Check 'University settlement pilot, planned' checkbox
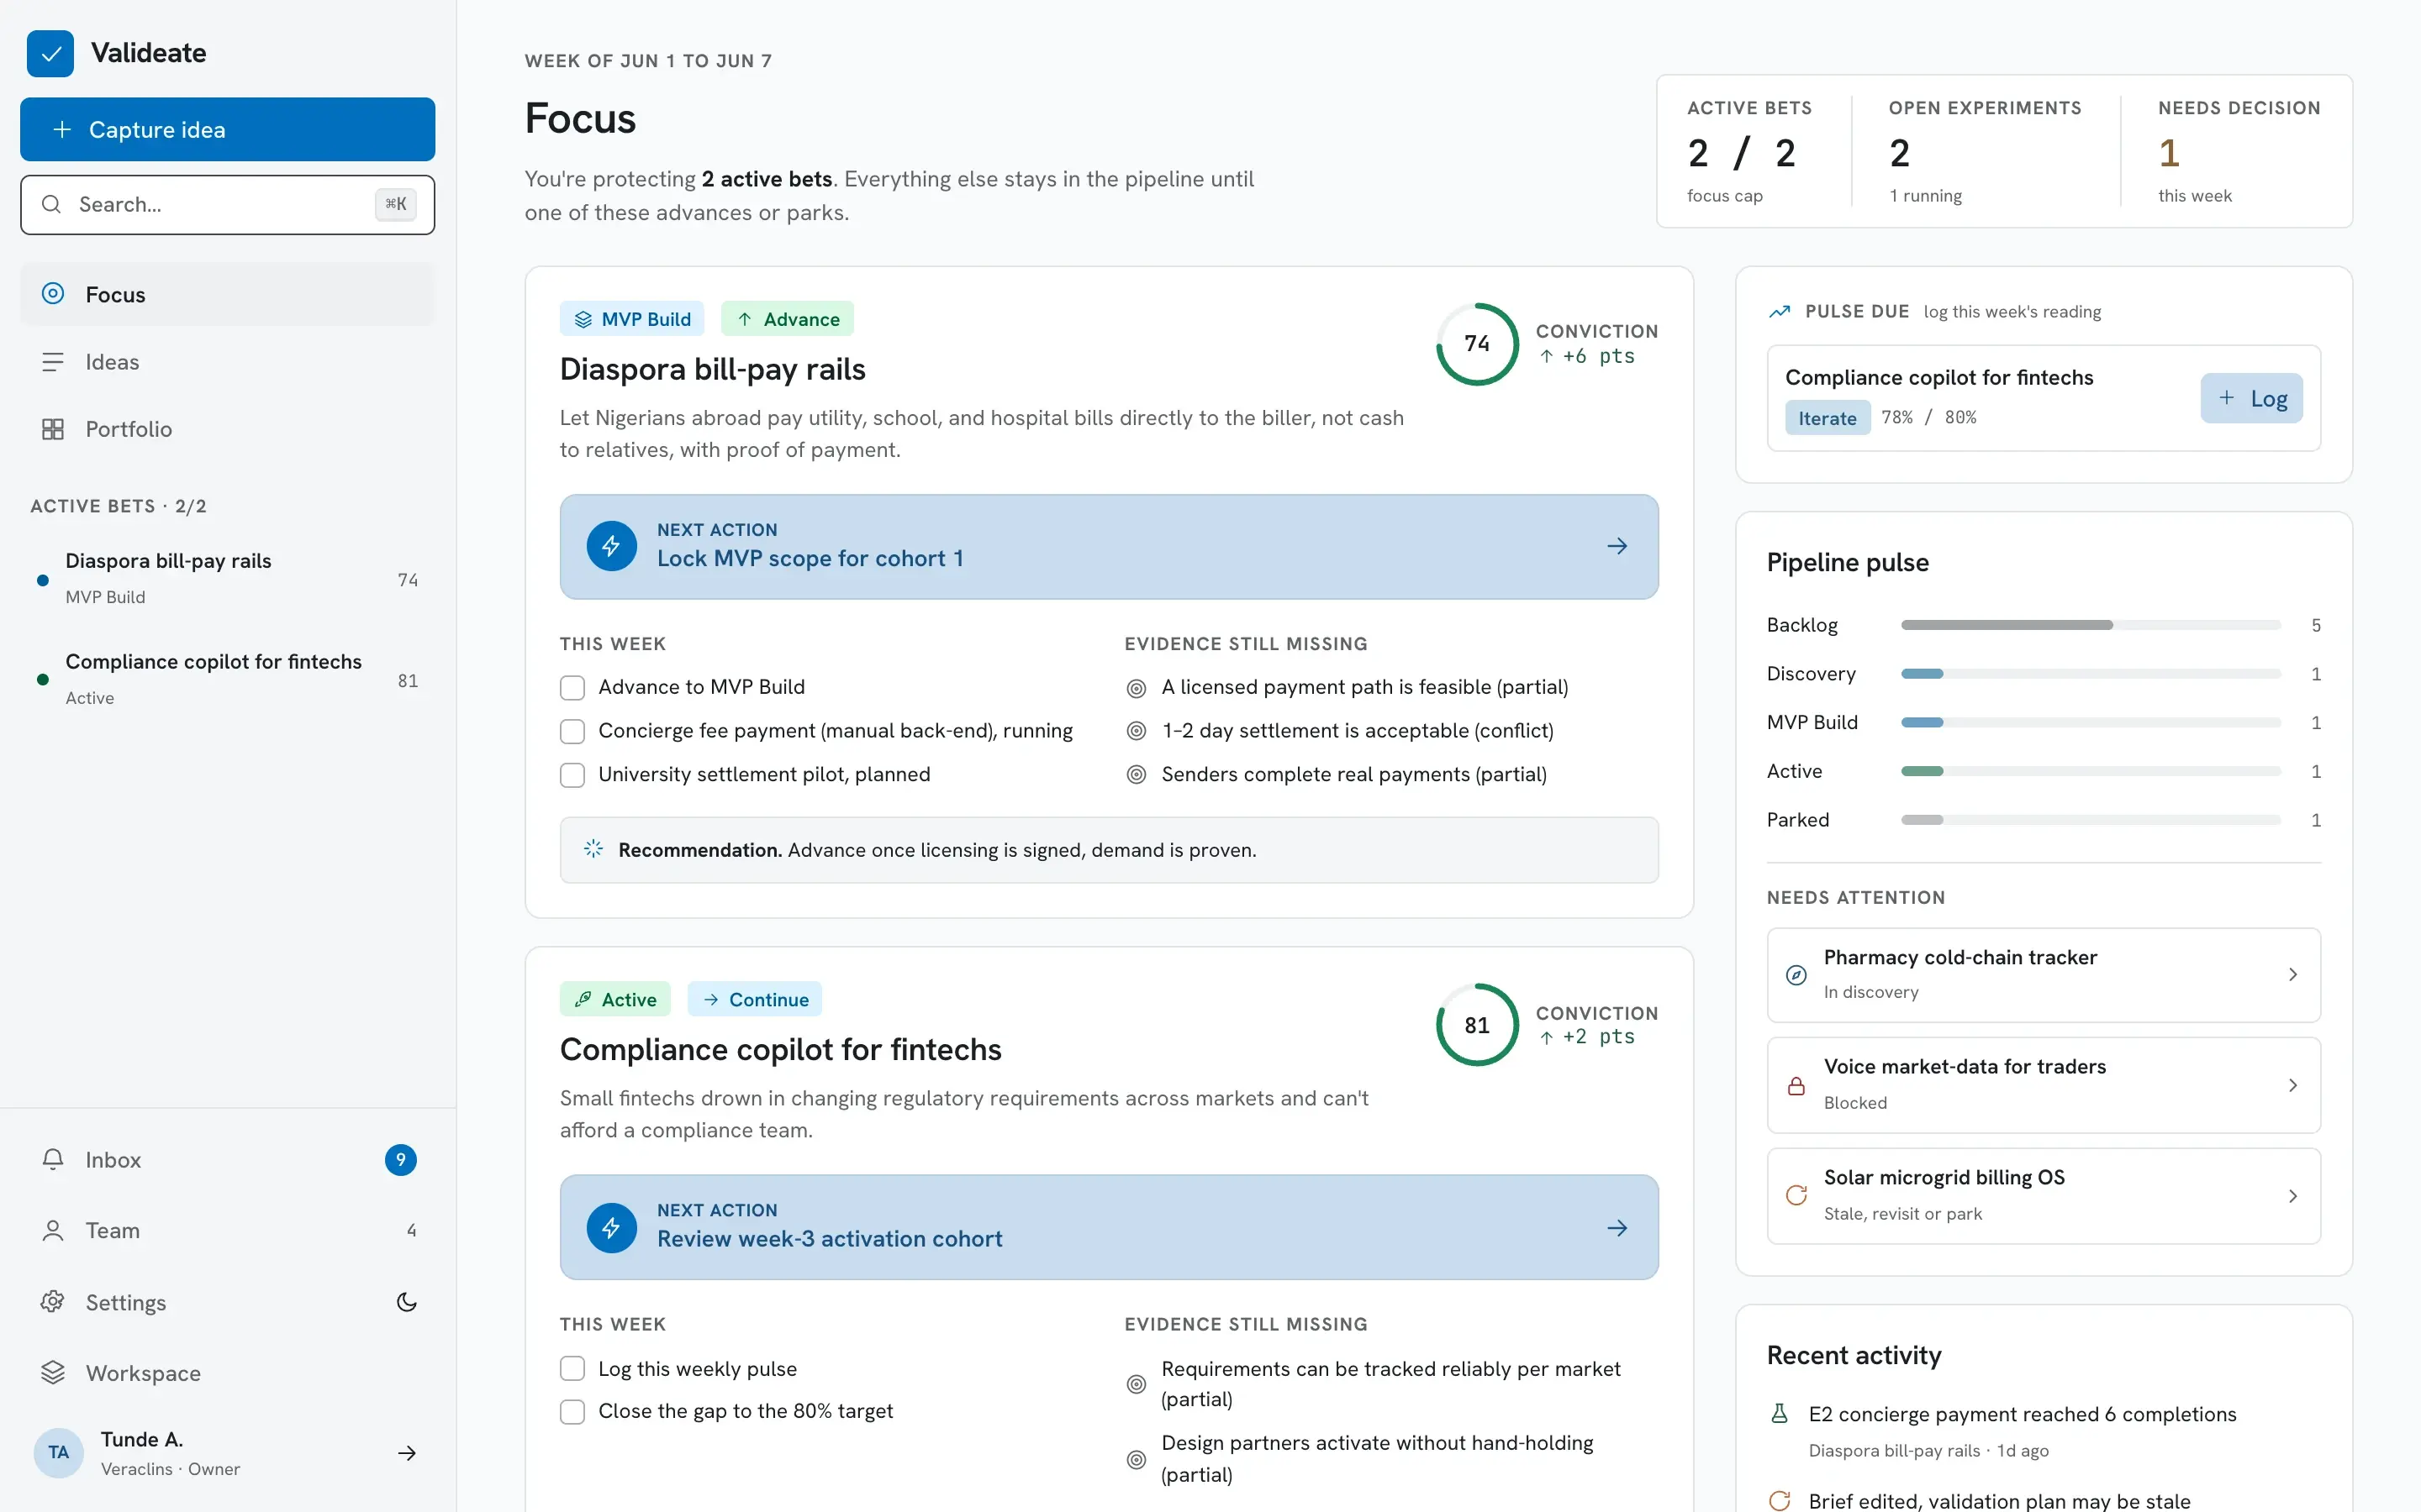Viewport: 2421px width, 1512px height. coord(572,775)
